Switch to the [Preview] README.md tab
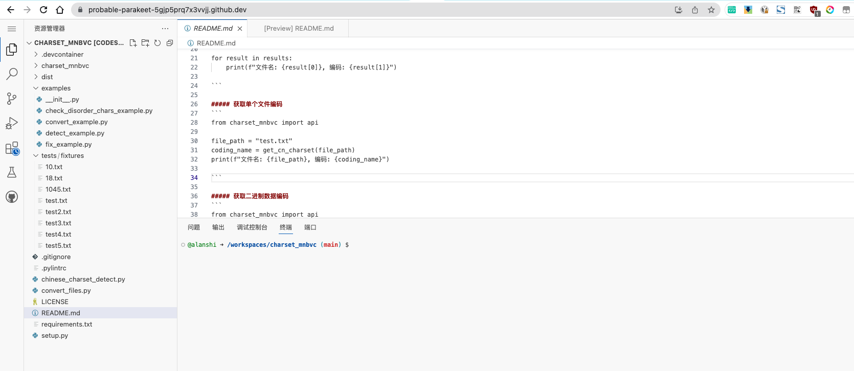This screenshot has height=371, width=854. coord(299,29)
